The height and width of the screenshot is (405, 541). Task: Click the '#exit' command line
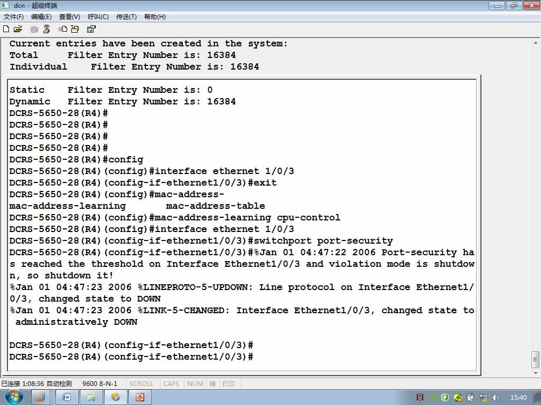click(143, 182)
